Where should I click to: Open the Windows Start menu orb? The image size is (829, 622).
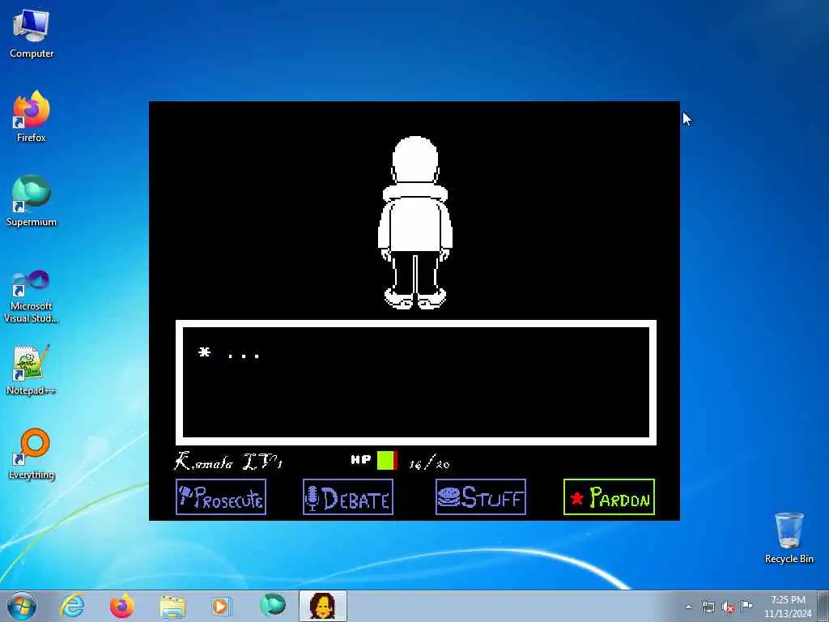pos(22,606)
